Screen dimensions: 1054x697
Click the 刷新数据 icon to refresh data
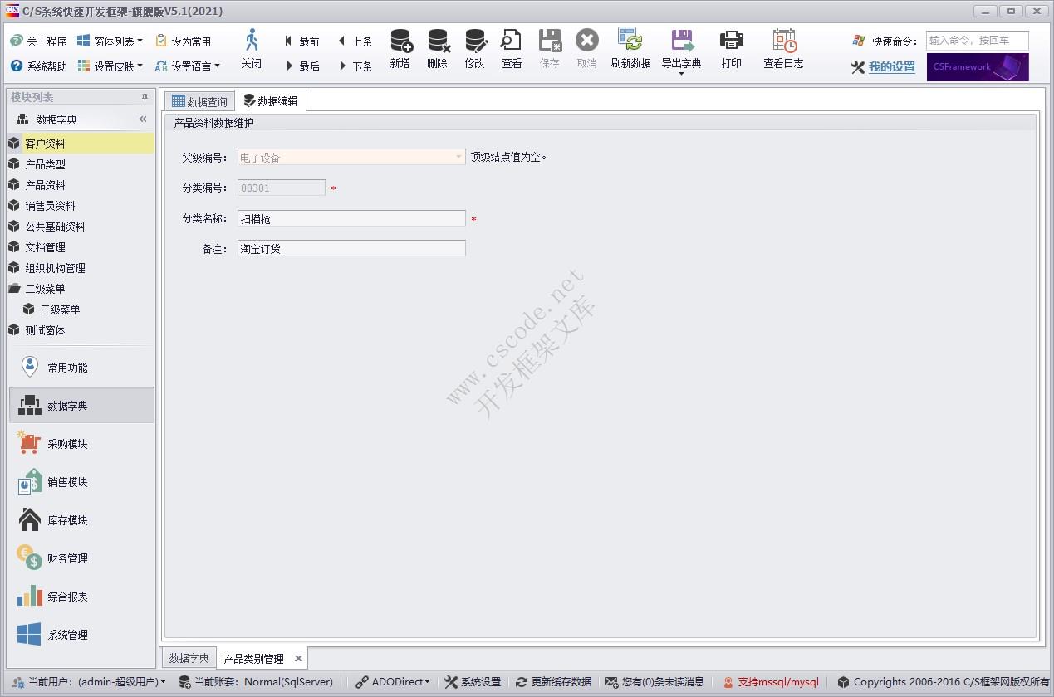[x=631, y=50]
